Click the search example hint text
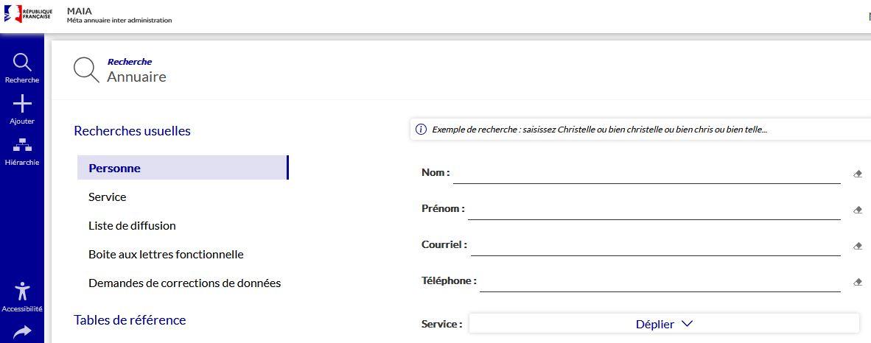Viewport: 871px width, 343px height. coord(600,130)
